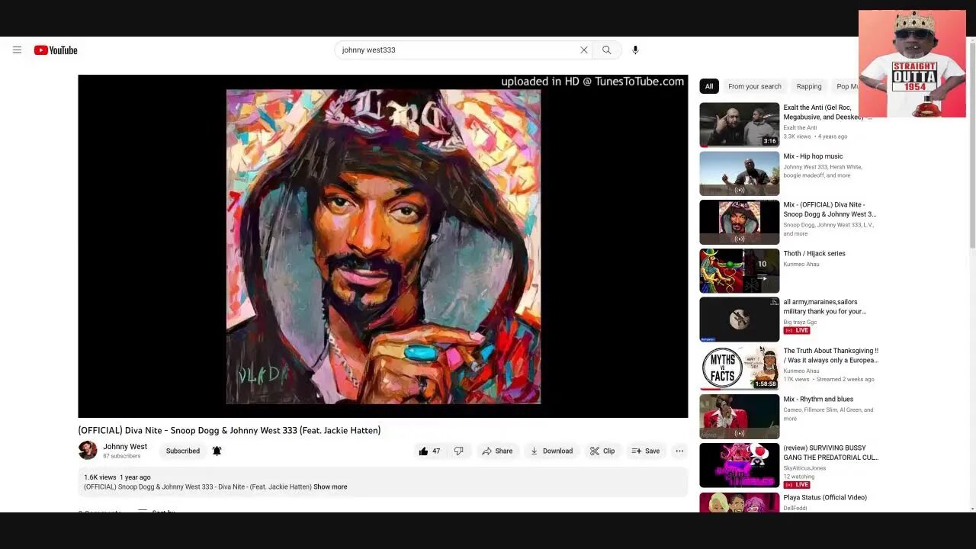Click the Straight Outta 1954 overlay image
Image resolution: width=976 pixels, height=549 pixels.
[x=912, y=63]
